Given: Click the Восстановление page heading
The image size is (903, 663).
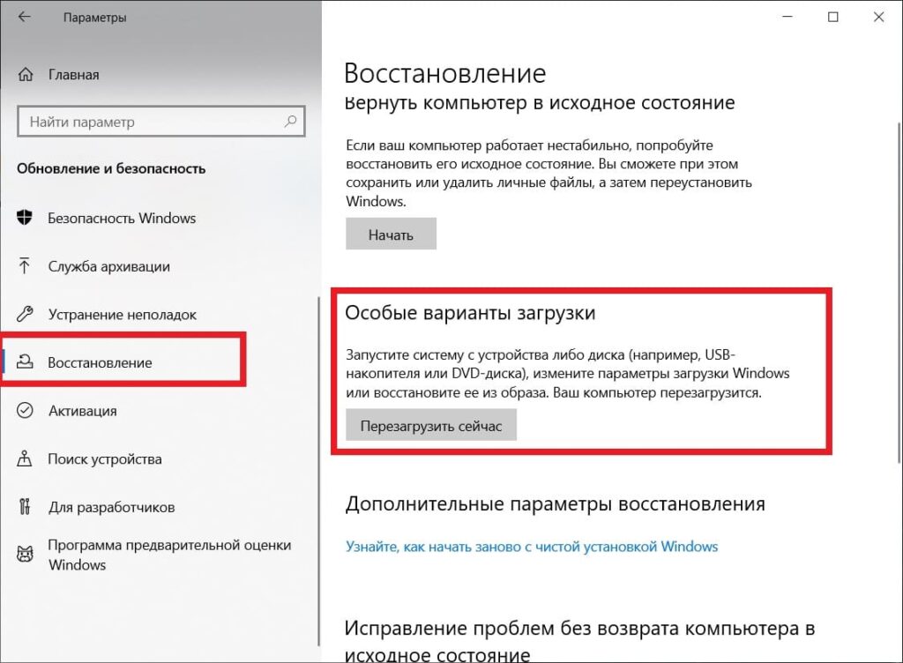Looking at the screenshot, I should coord(444,73).
